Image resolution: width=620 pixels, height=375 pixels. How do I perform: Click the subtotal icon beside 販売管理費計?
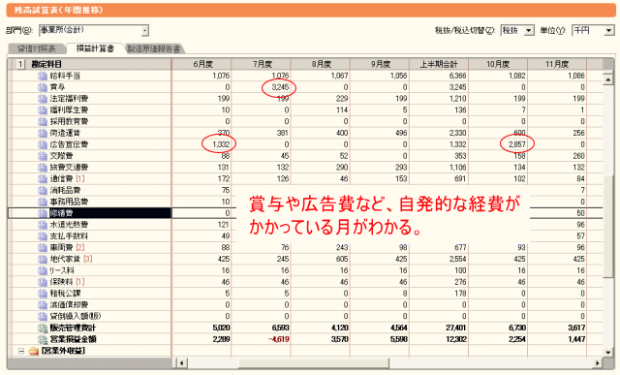pyautogui.click(x=43, y=328)
